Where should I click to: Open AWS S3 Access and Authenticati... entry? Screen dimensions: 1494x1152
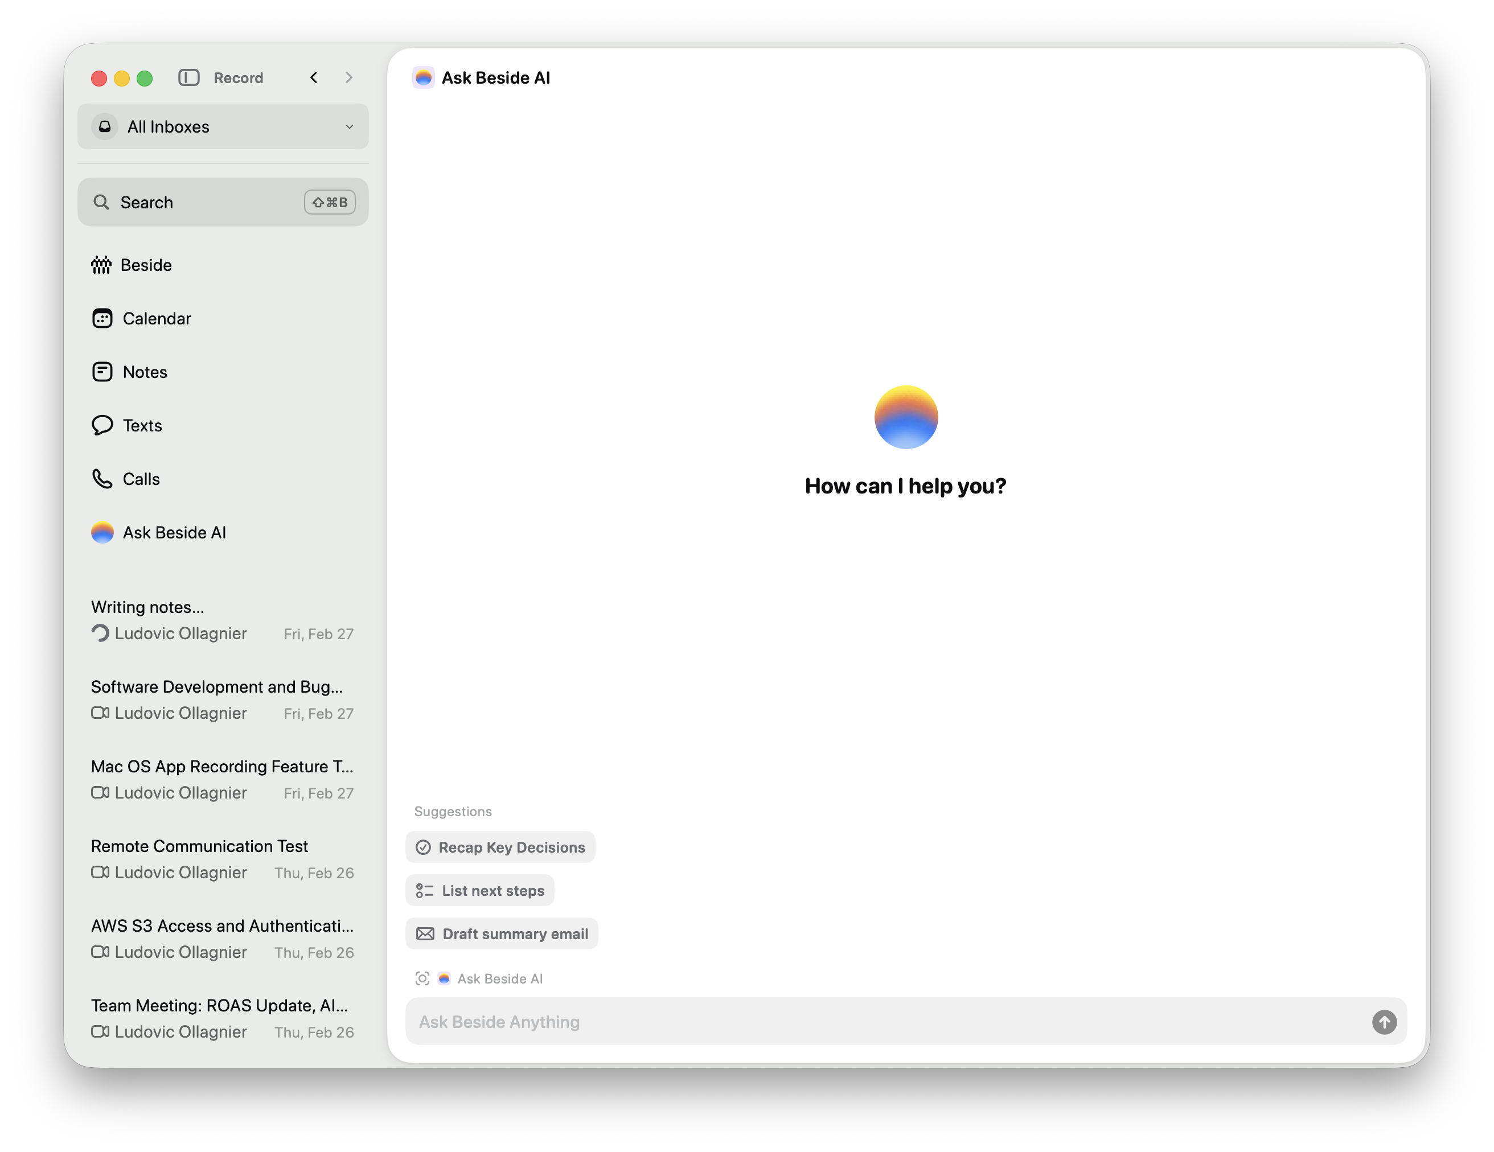click(223, 939)
